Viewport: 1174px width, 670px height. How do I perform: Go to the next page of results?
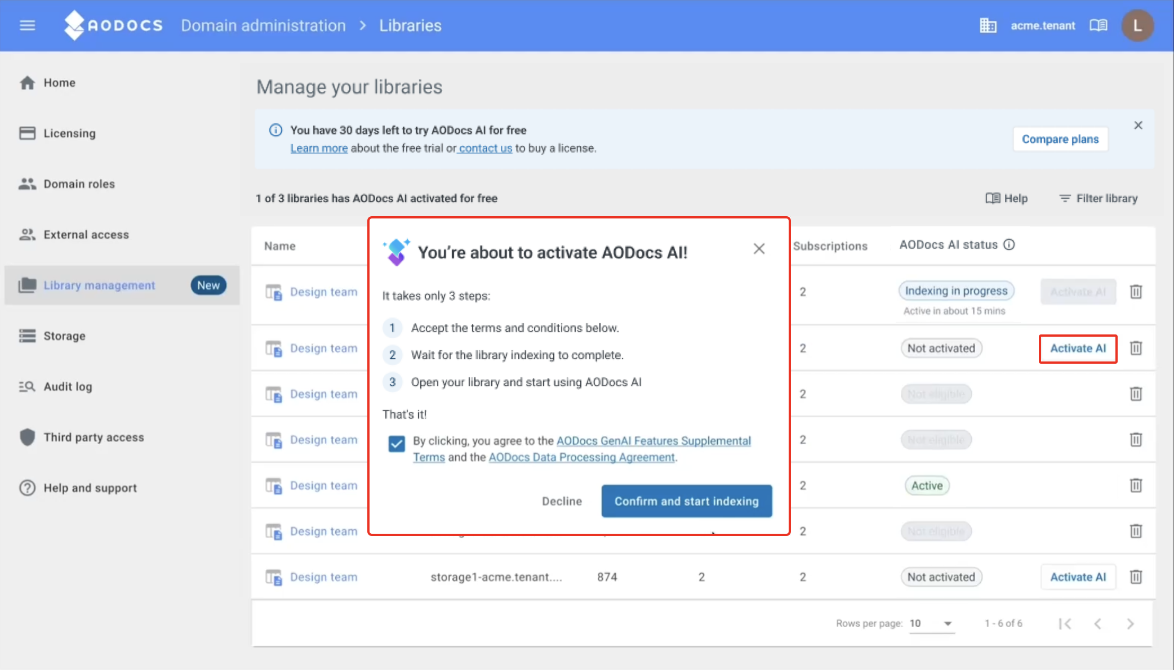pos(1130,623)
